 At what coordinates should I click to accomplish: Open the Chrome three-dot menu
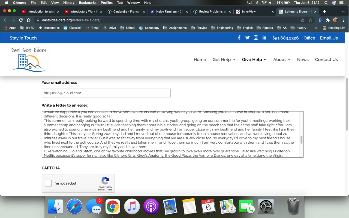344,20
